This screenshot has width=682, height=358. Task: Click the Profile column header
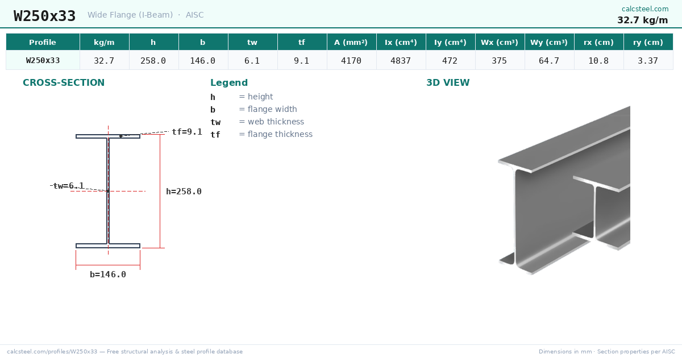[x=43, y=42]
